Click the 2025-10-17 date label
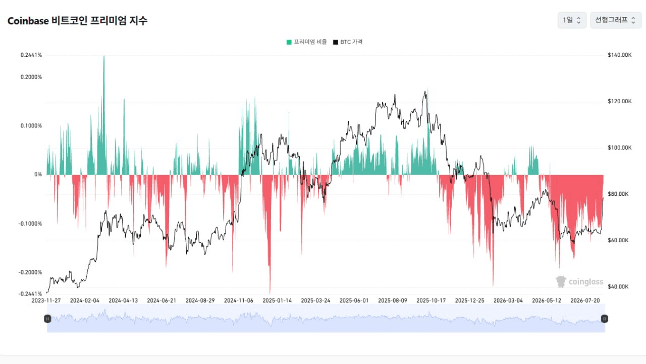646x364 pixels. (x=431, y=300)
